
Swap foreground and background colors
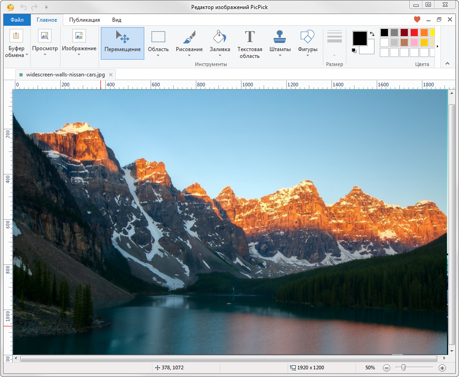coord(372,34)
